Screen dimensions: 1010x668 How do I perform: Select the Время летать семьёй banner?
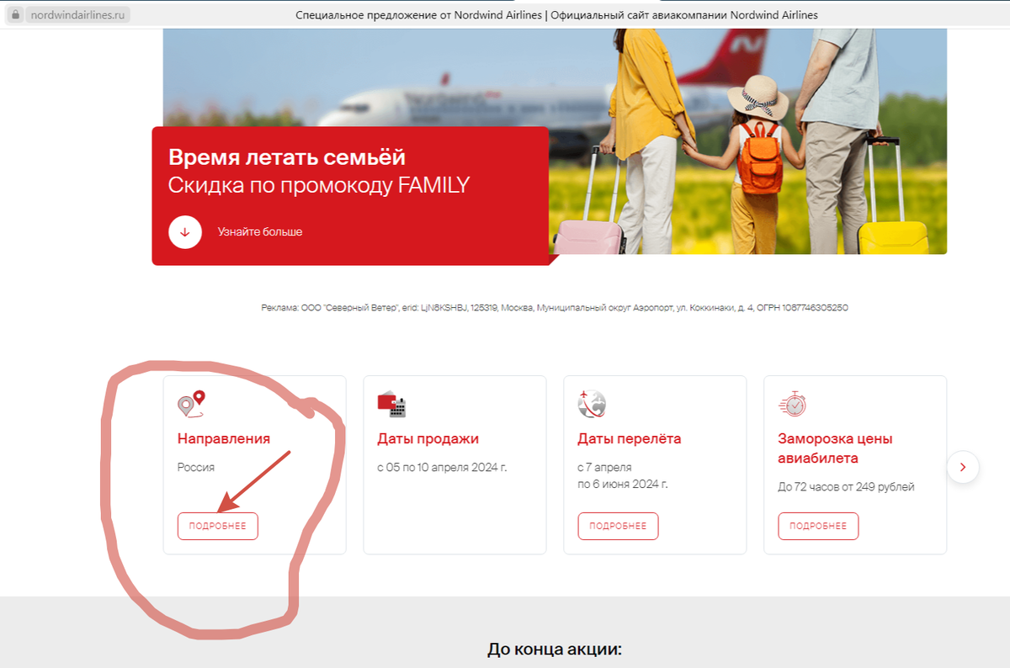click(x=287, y=156)
